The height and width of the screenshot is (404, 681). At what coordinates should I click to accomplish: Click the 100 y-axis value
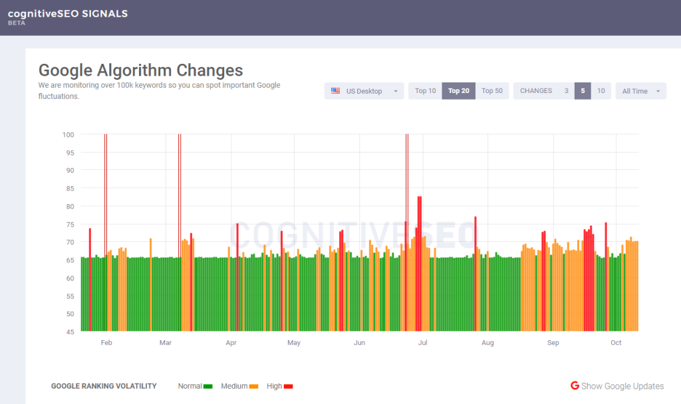click(68, 135)
